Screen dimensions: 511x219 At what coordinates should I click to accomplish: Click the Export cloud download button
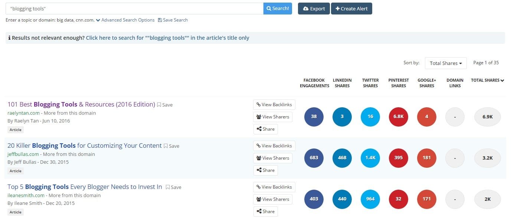point(314,9)
